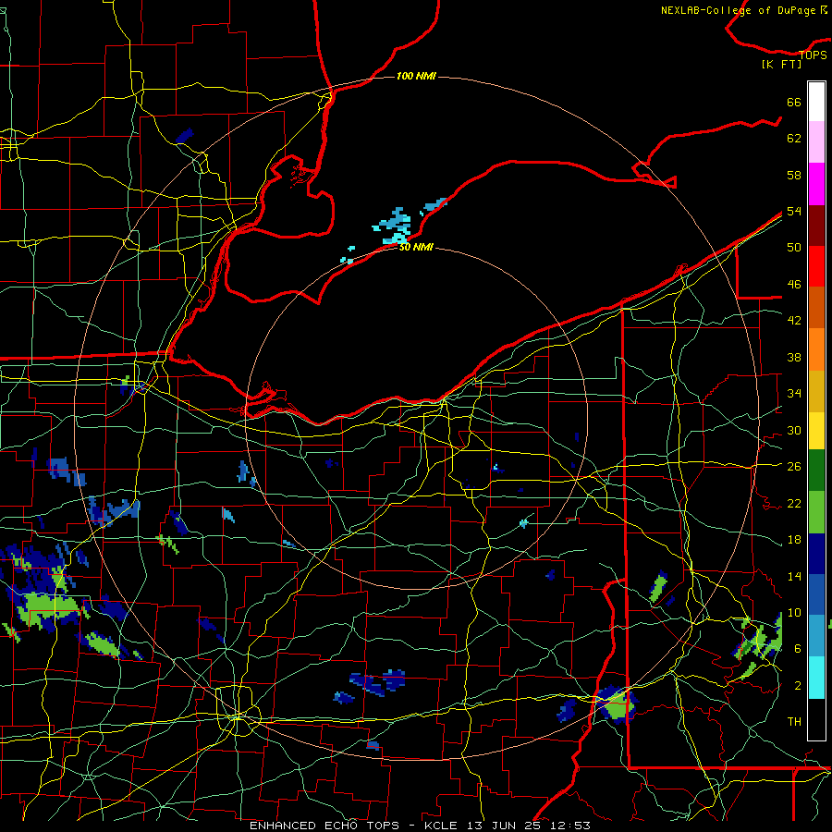Click the 38 value on the scale

tap(794, 357)
